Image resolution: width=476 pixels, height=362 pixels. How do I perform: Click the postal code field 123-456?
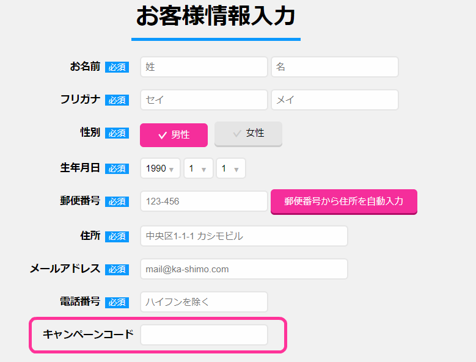[x=203, y=201]
